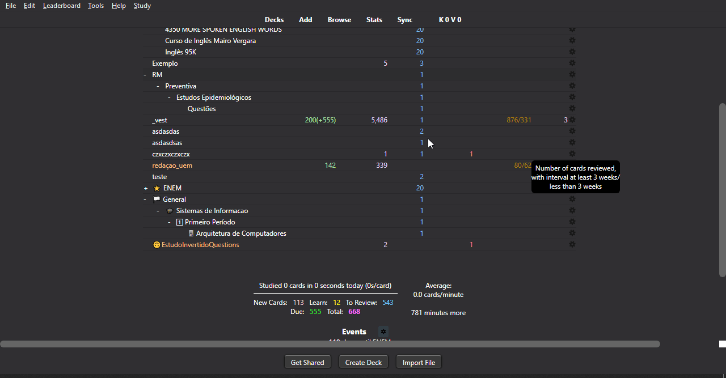
Task: Open Stats from the top toolbar
Action: pyautogui.click(x=374, y=20)
